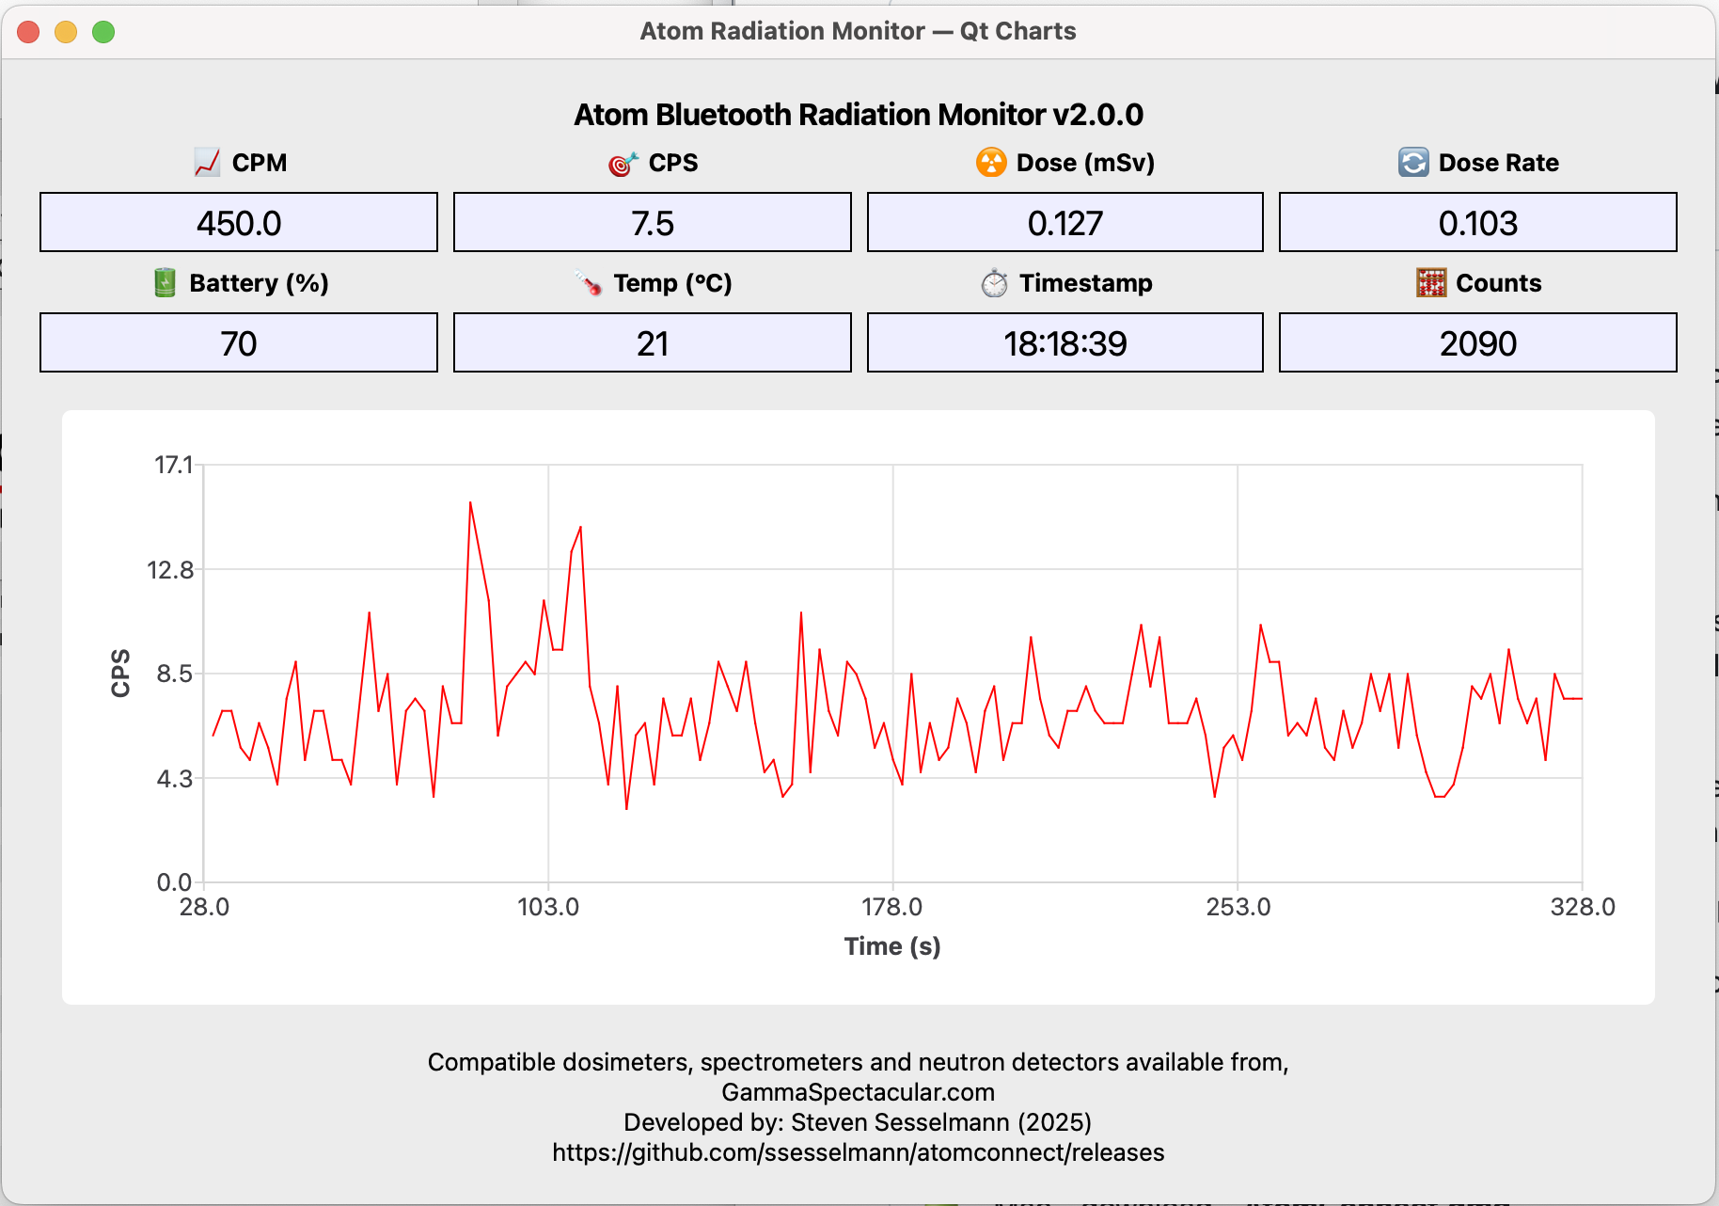1719x1206 pixels.
Task: Click the CPM chart icon
Action: [x=207, y=163]
